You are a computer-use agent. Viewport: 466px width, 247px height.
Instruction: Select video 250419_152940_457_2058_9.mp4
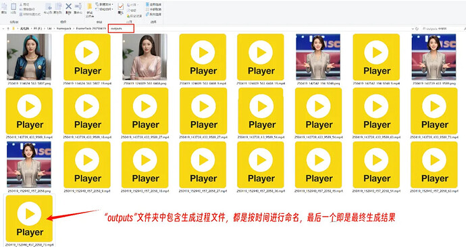[x=87, y=167]
